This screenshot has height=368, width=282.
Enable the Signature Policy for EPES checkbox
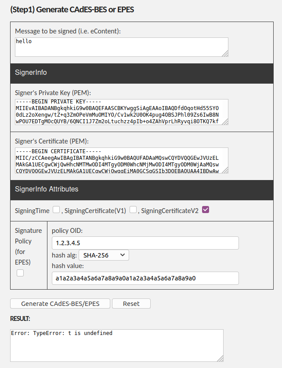[x=20, y=272]
